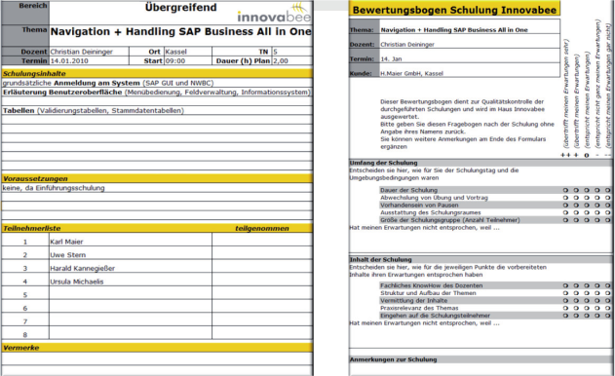Click the 'Praxisrelevanz des Themas' label

(x=419, y=308)
